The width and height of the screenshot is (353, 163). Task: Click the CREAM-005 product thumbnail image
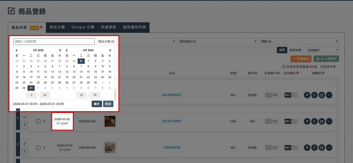pos(110,148)
